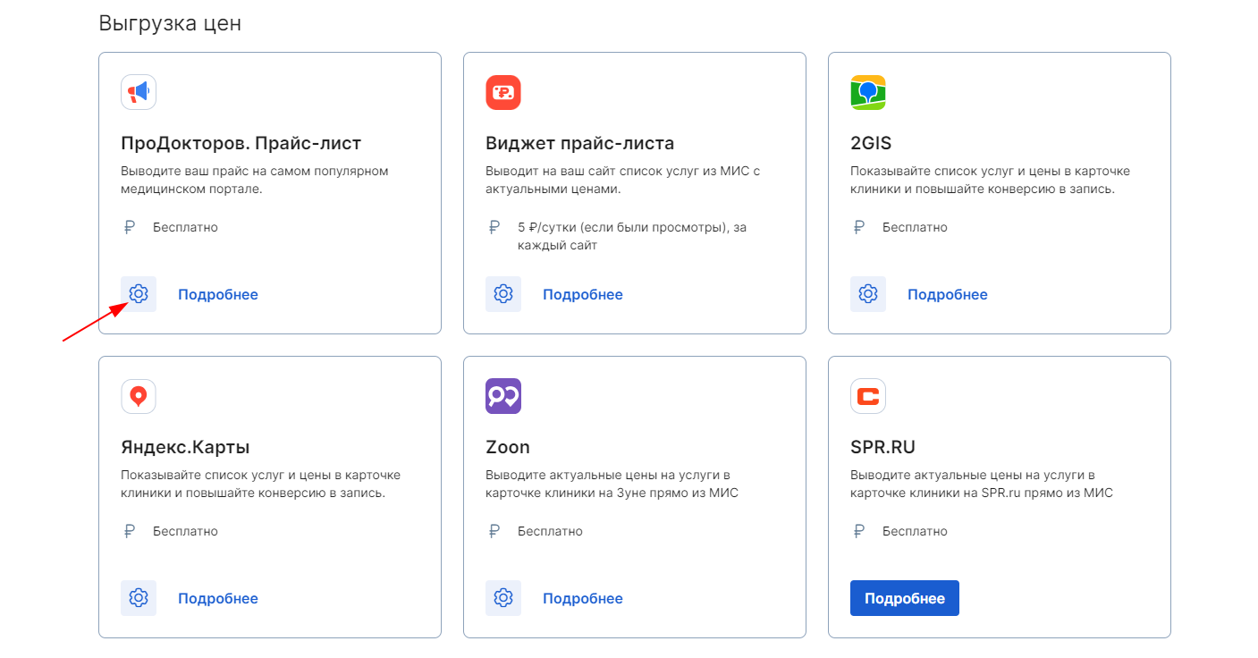Click the Zoon card title text

(508, 447)
